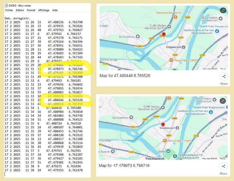Viewport: 234px width, 181px height.
Task: Click the Share label under the upper map
Action: [x=224, y=84]
